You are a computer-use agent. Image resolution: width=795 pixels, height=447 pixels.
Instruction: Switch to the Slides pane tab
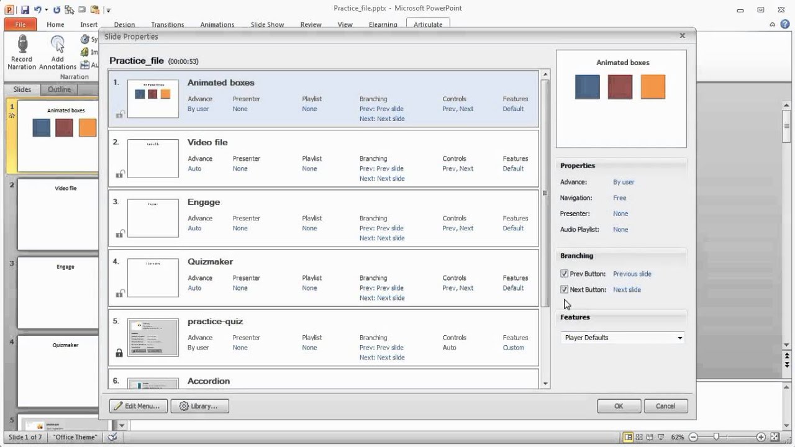[22, 89]
